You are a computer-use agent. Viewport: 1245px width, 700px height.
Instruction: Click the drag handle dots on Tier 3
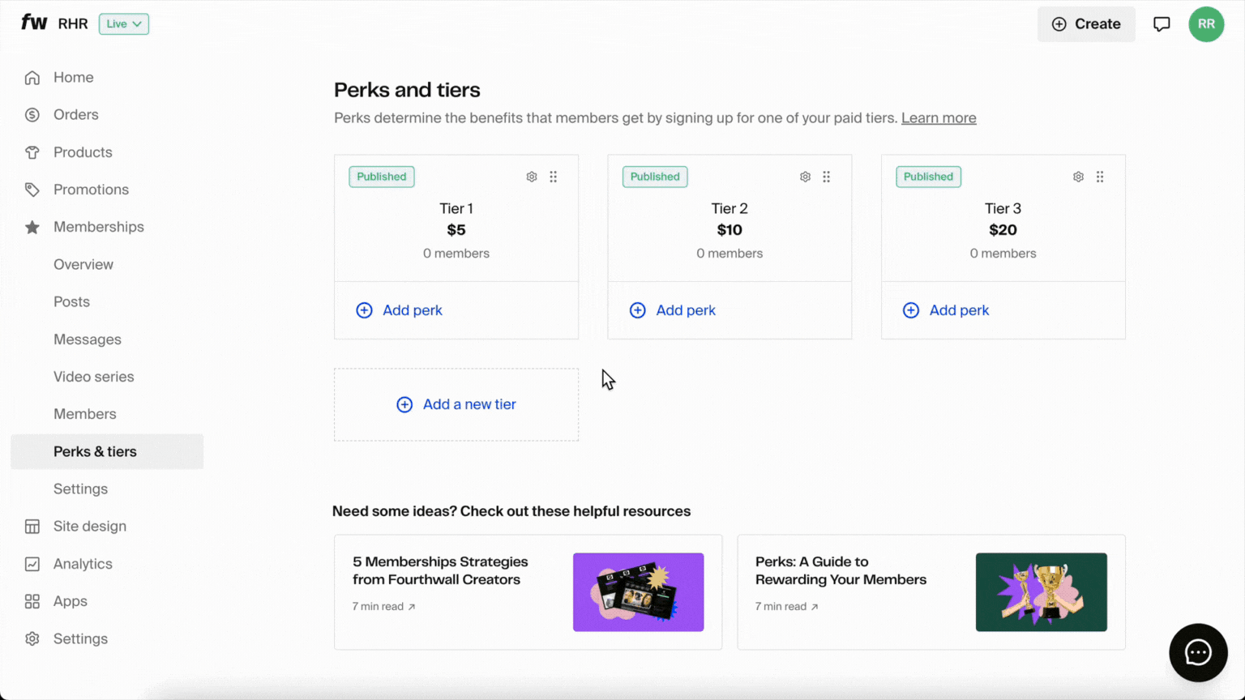[x=1100, y=176]
